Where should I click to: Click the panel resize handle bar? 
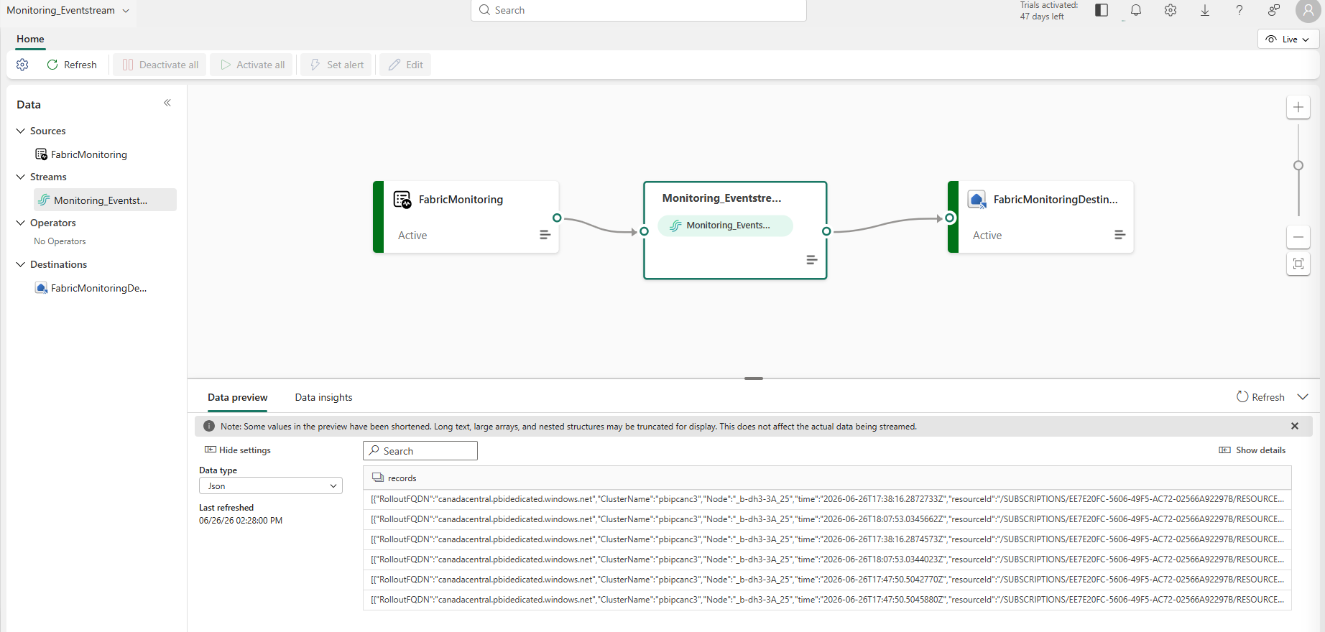(x=754, y=378)
